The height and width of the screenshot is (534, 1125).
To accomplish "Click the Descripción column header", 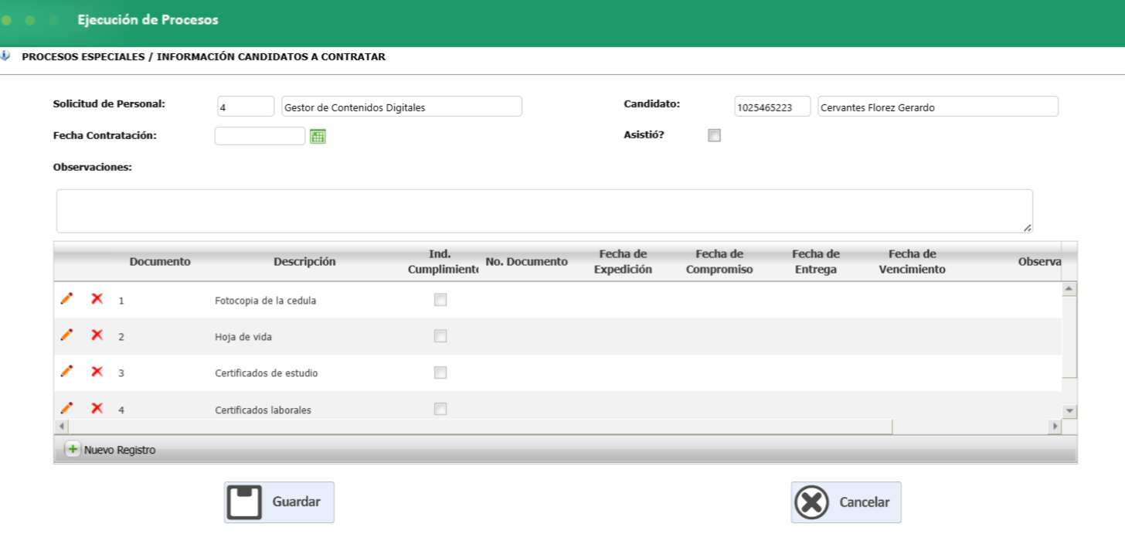I will coord(304,262).
